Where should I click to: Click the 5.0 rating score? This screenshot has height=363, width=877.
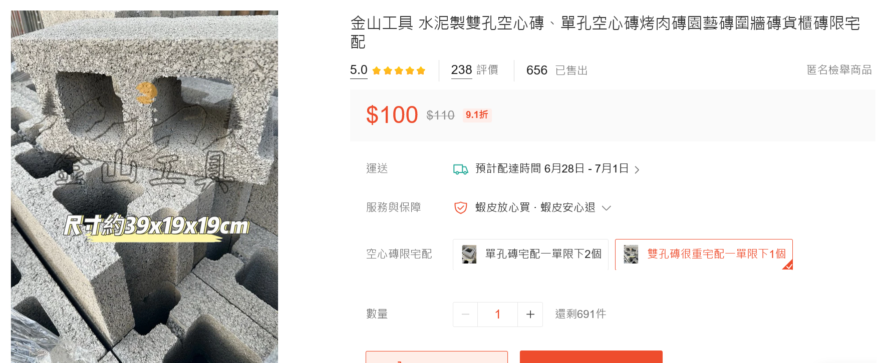pos(359,70)
